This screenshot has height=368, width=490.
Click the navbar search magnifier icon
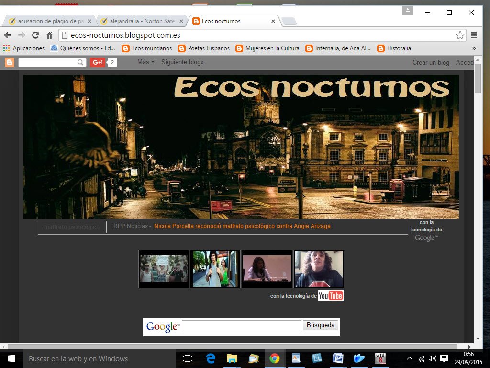click(80, 62)
